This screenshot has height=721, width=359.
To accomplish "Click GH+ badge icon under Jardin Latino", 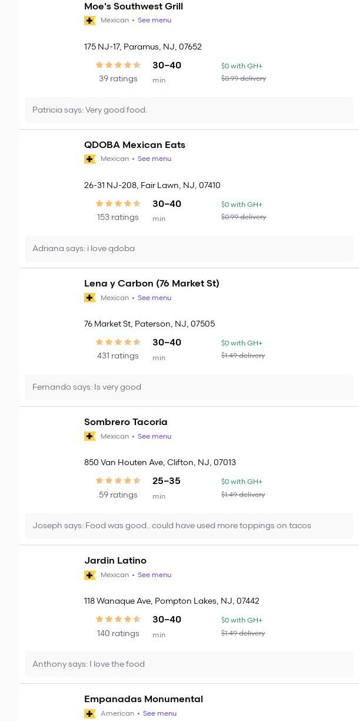I will pos(90,575).
